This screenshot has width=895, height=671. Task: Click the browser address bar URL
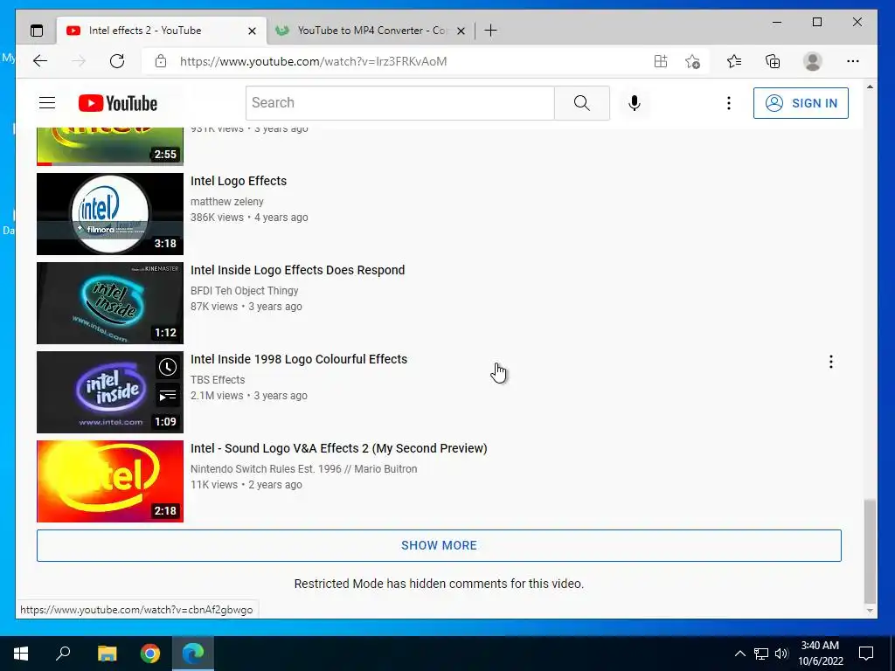tap(314, 62)
